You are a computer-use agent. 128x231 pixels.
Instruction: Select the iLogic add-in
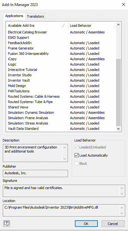tap(61, 64)
